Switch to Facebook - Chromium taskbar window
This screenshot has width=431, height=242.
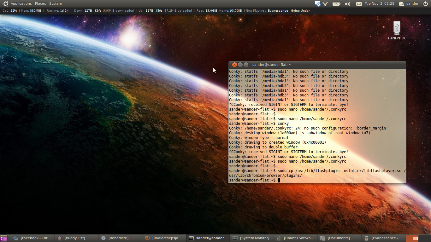point(32,238)
